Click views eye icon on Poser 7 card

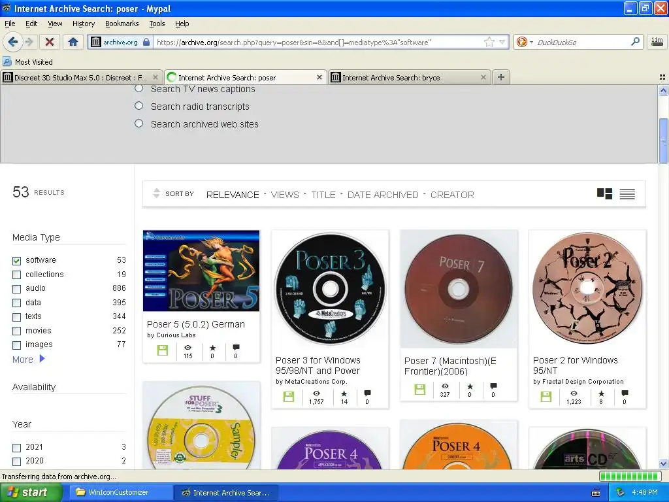point(445,386)
